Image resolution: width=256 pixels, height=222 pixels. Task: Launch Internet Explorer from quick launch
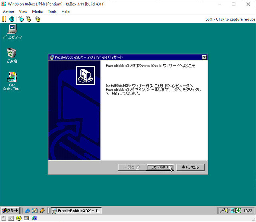pyautogui.click(x=27, y=211)
